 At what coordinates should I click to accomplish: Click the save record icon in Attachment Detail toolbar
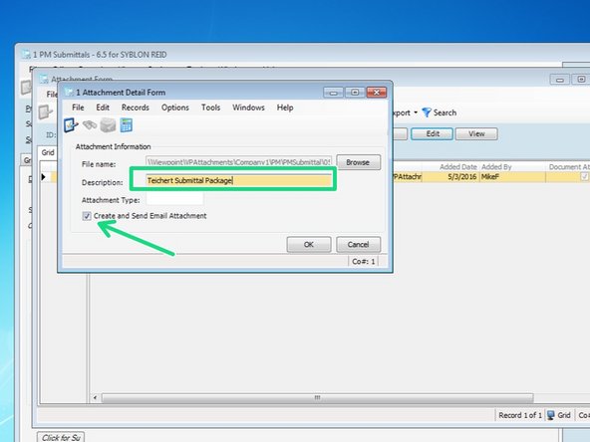coord(71,125)
